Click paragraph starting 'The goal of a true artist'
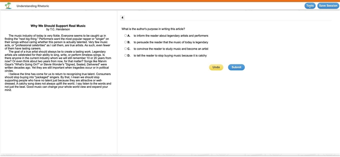Screen dimensions: 340x157 coord(58,61)
